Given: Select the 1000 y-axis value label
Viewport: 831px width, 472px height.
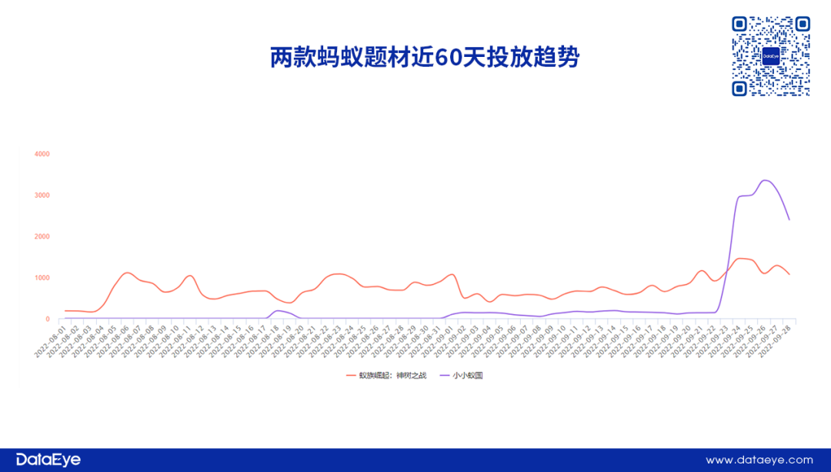Looking at the screenshot, I should coord(42,278).
